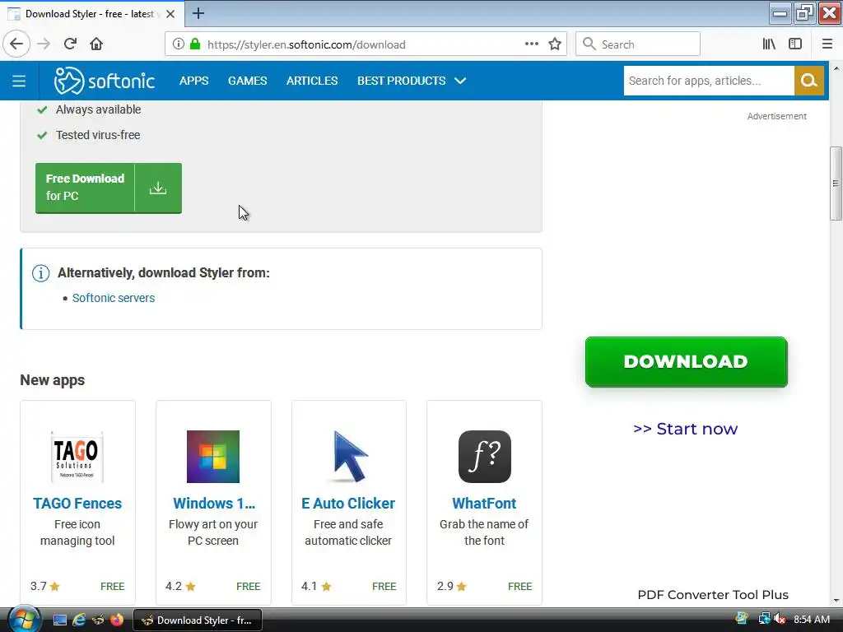This screenshot has height=632, width=843.
Task: Click the big green DOWNLOAD ad button
Action: pyautogui.click(x=686, y=362)
